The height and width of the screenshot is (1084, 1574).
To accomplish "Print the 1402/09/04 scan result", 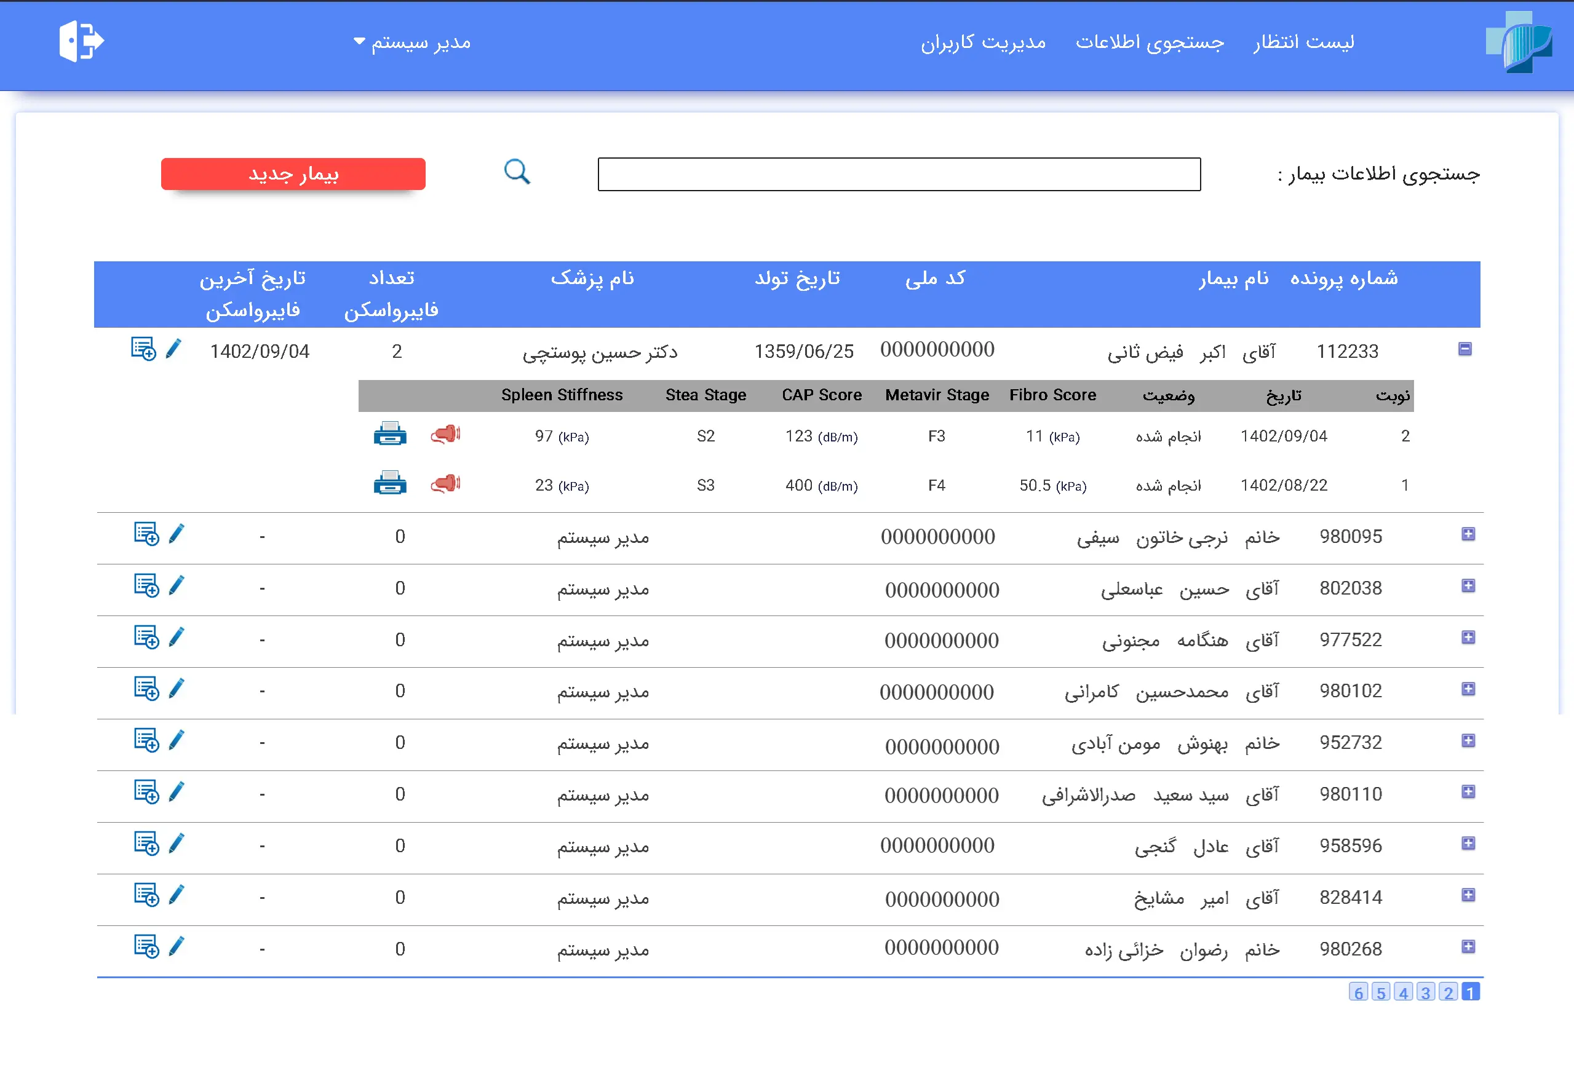I will (x=390, y=434).
